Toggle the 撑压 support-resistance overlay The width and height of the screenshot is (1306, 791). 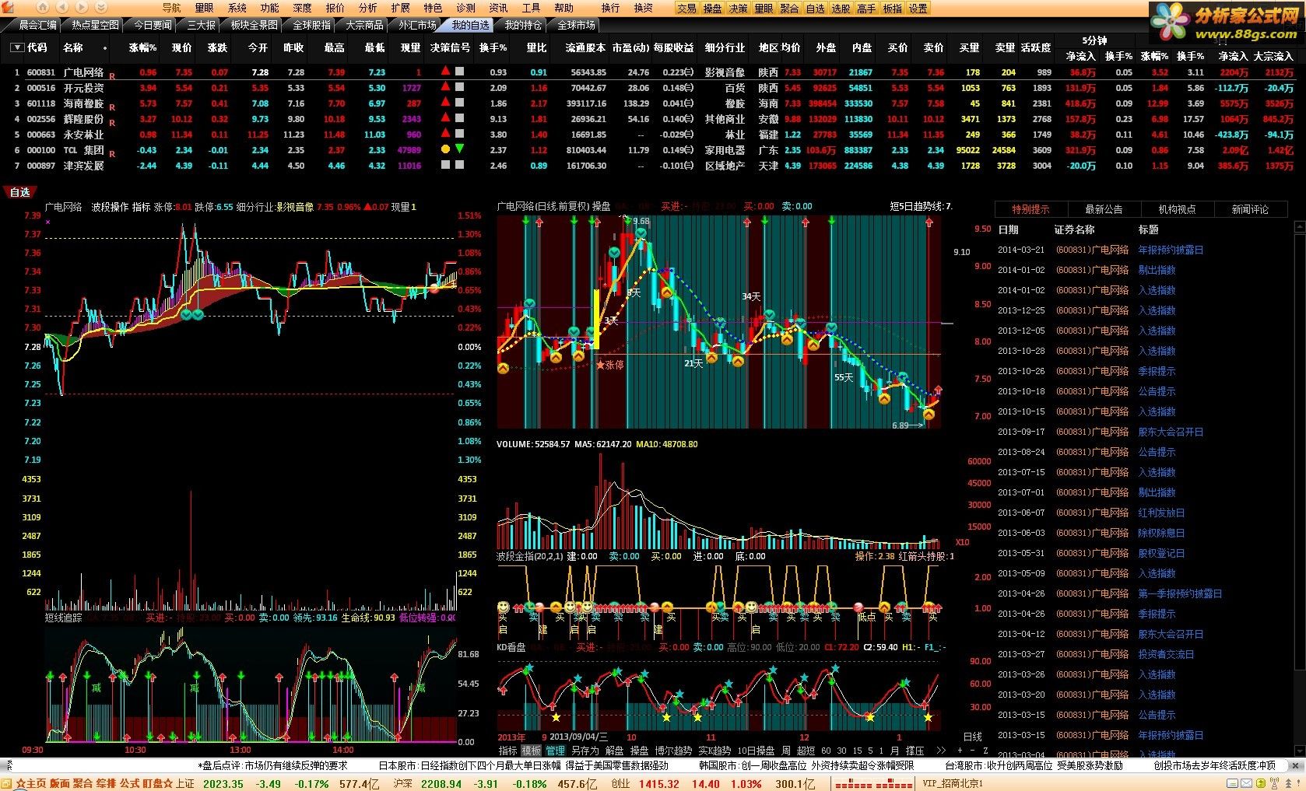coord(915,751)
